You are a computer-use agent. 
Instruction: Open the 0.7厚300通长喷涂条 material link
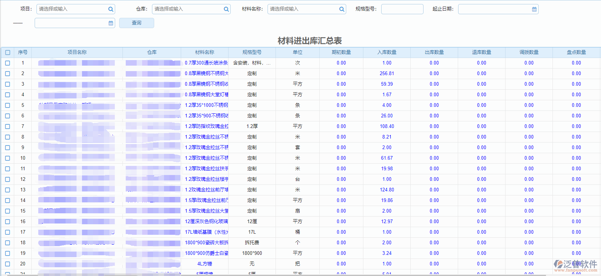[x=206, y=63]
